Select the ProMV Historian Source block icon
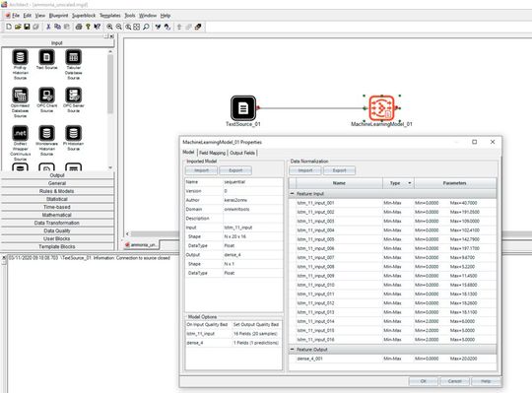The height and width of the screenshot is (393, 532). pyautogui.click(x=21, y=57)
